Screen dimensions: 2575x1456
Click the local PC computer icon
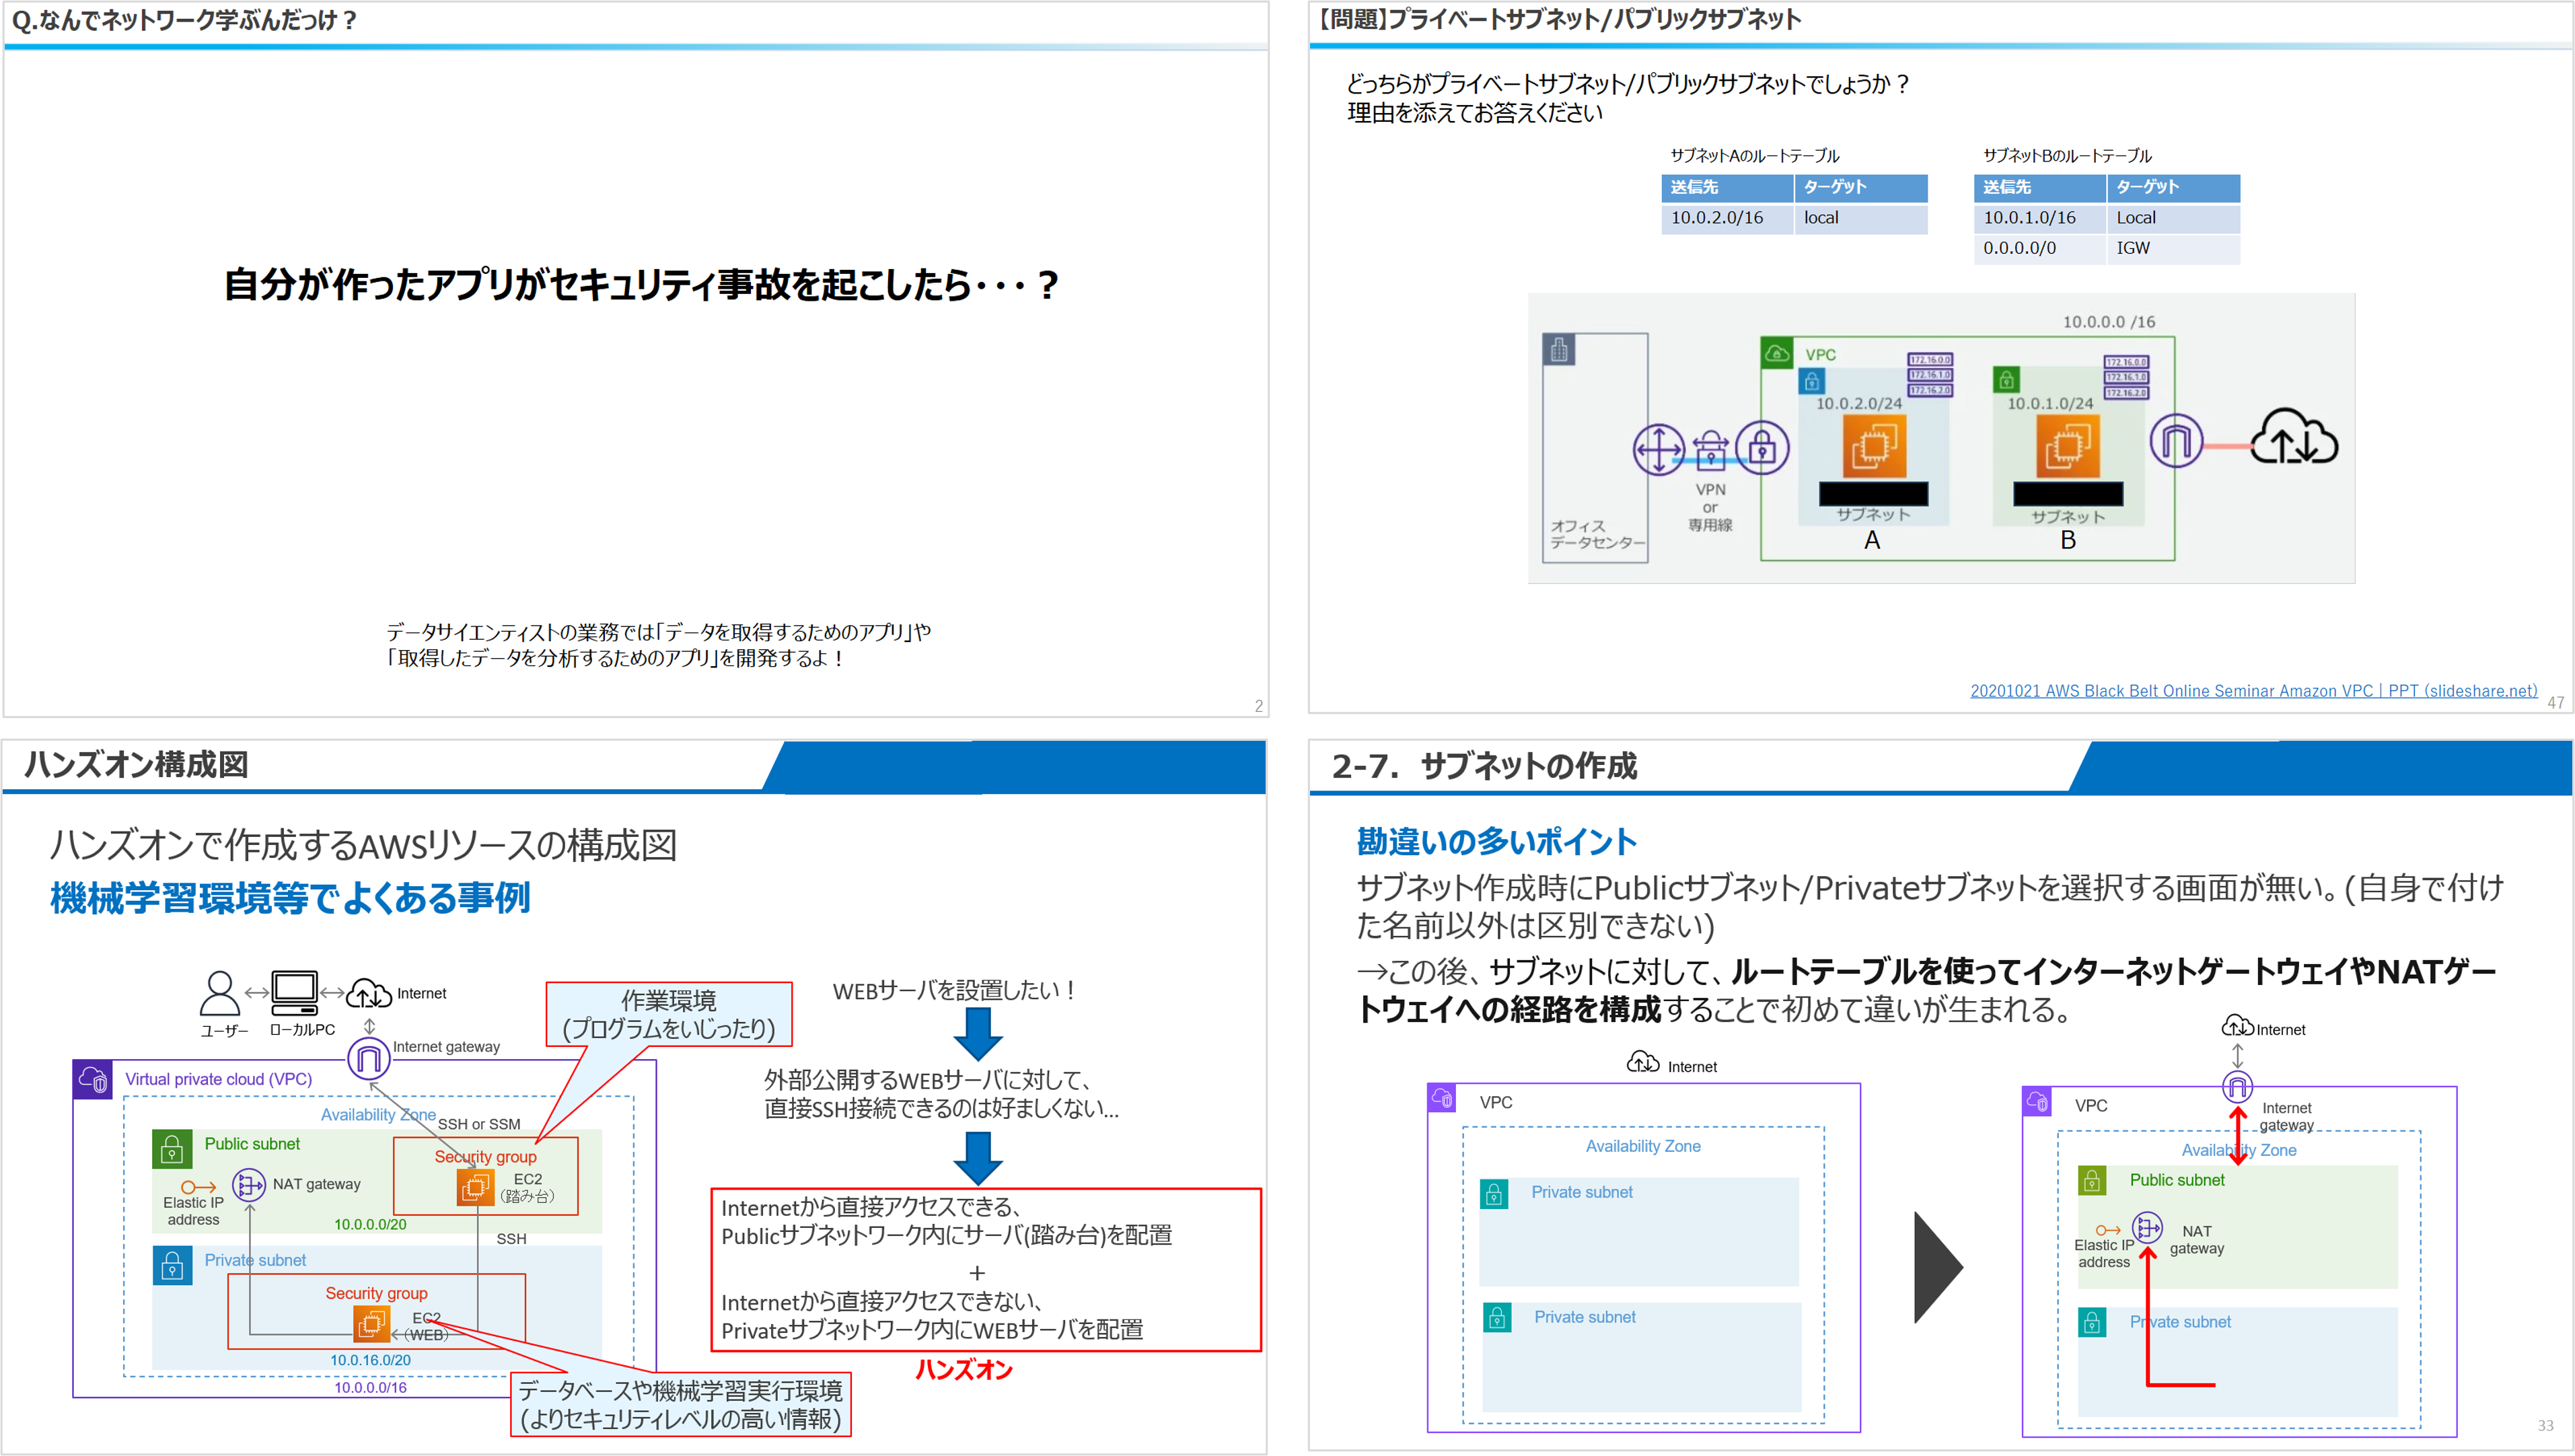tap(295, 993)
